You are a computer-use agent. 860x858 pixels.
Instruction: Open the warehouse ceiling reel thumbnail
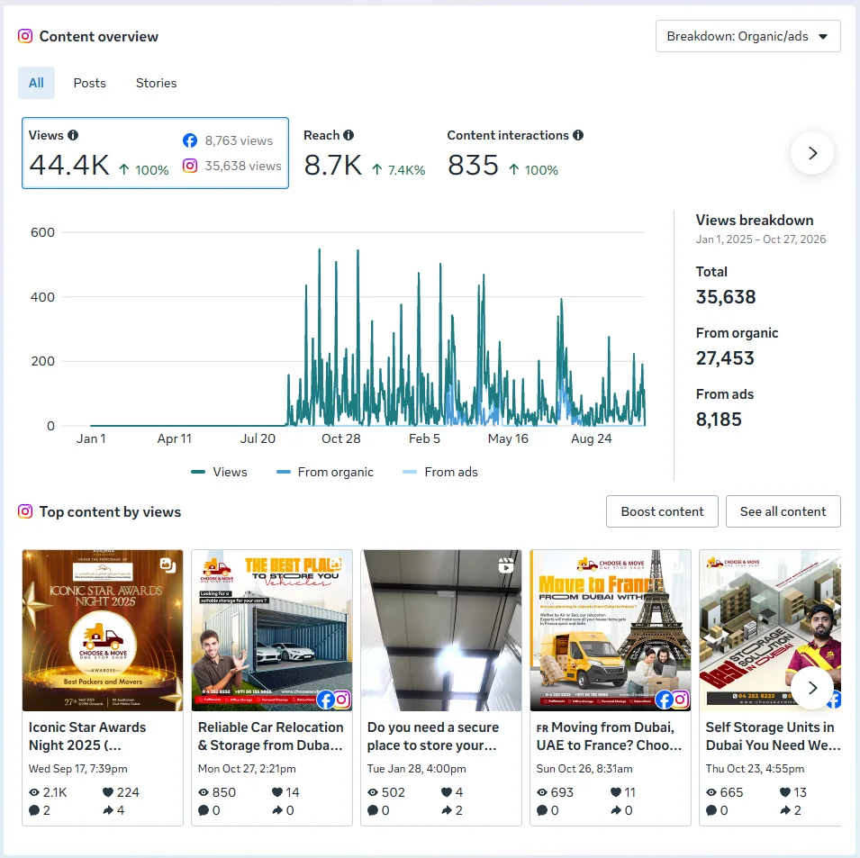click(x=441, y=630)
